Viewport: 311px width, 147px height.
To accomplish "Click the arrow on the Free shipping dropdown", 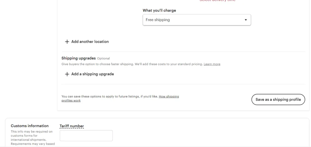I will [x=246, y=20].
